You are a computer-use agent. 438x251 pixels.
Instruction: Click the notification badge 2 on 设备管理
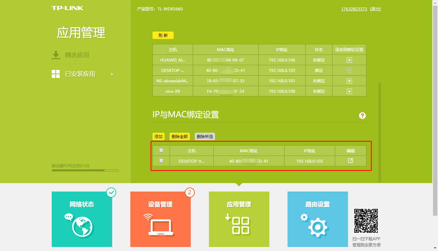tap(190, 192)
